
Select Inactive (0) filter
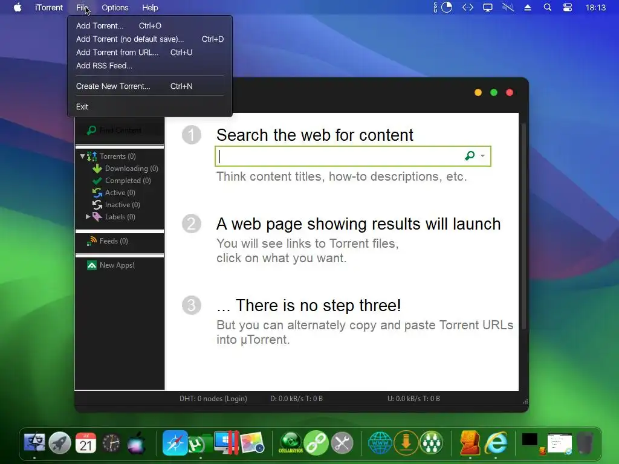[122, 205]
